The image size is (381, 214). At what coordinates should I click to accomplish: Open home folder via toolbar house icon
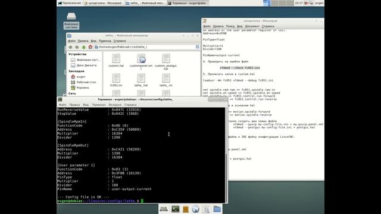pos(90,47)
